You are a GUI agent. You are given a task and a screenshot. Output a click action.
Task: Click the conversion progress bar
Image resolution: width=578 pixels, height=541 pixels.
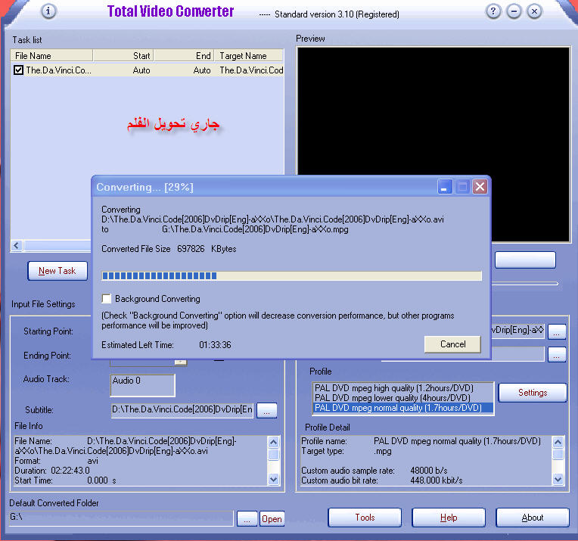[x=291, y=276]
